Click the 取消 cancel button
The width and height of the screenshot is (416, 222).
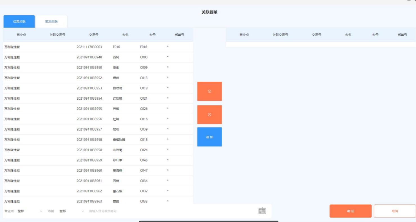[x=394, y=211]
